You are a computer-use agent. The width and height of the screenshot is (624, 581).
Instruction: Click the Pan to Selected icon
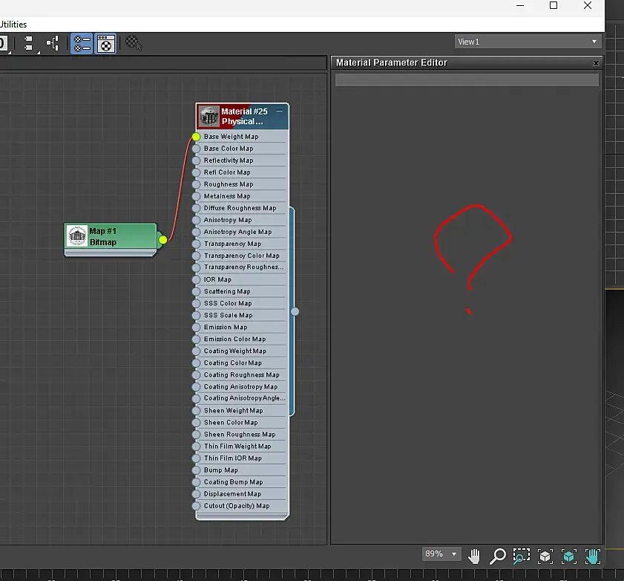click(592, 556)
